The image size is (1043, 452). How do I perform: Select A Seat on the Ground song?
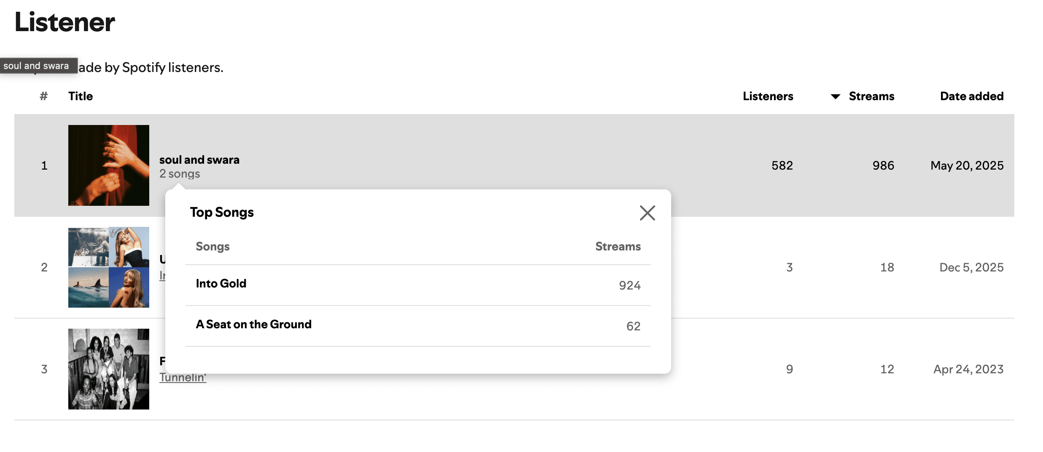(253, 324)
